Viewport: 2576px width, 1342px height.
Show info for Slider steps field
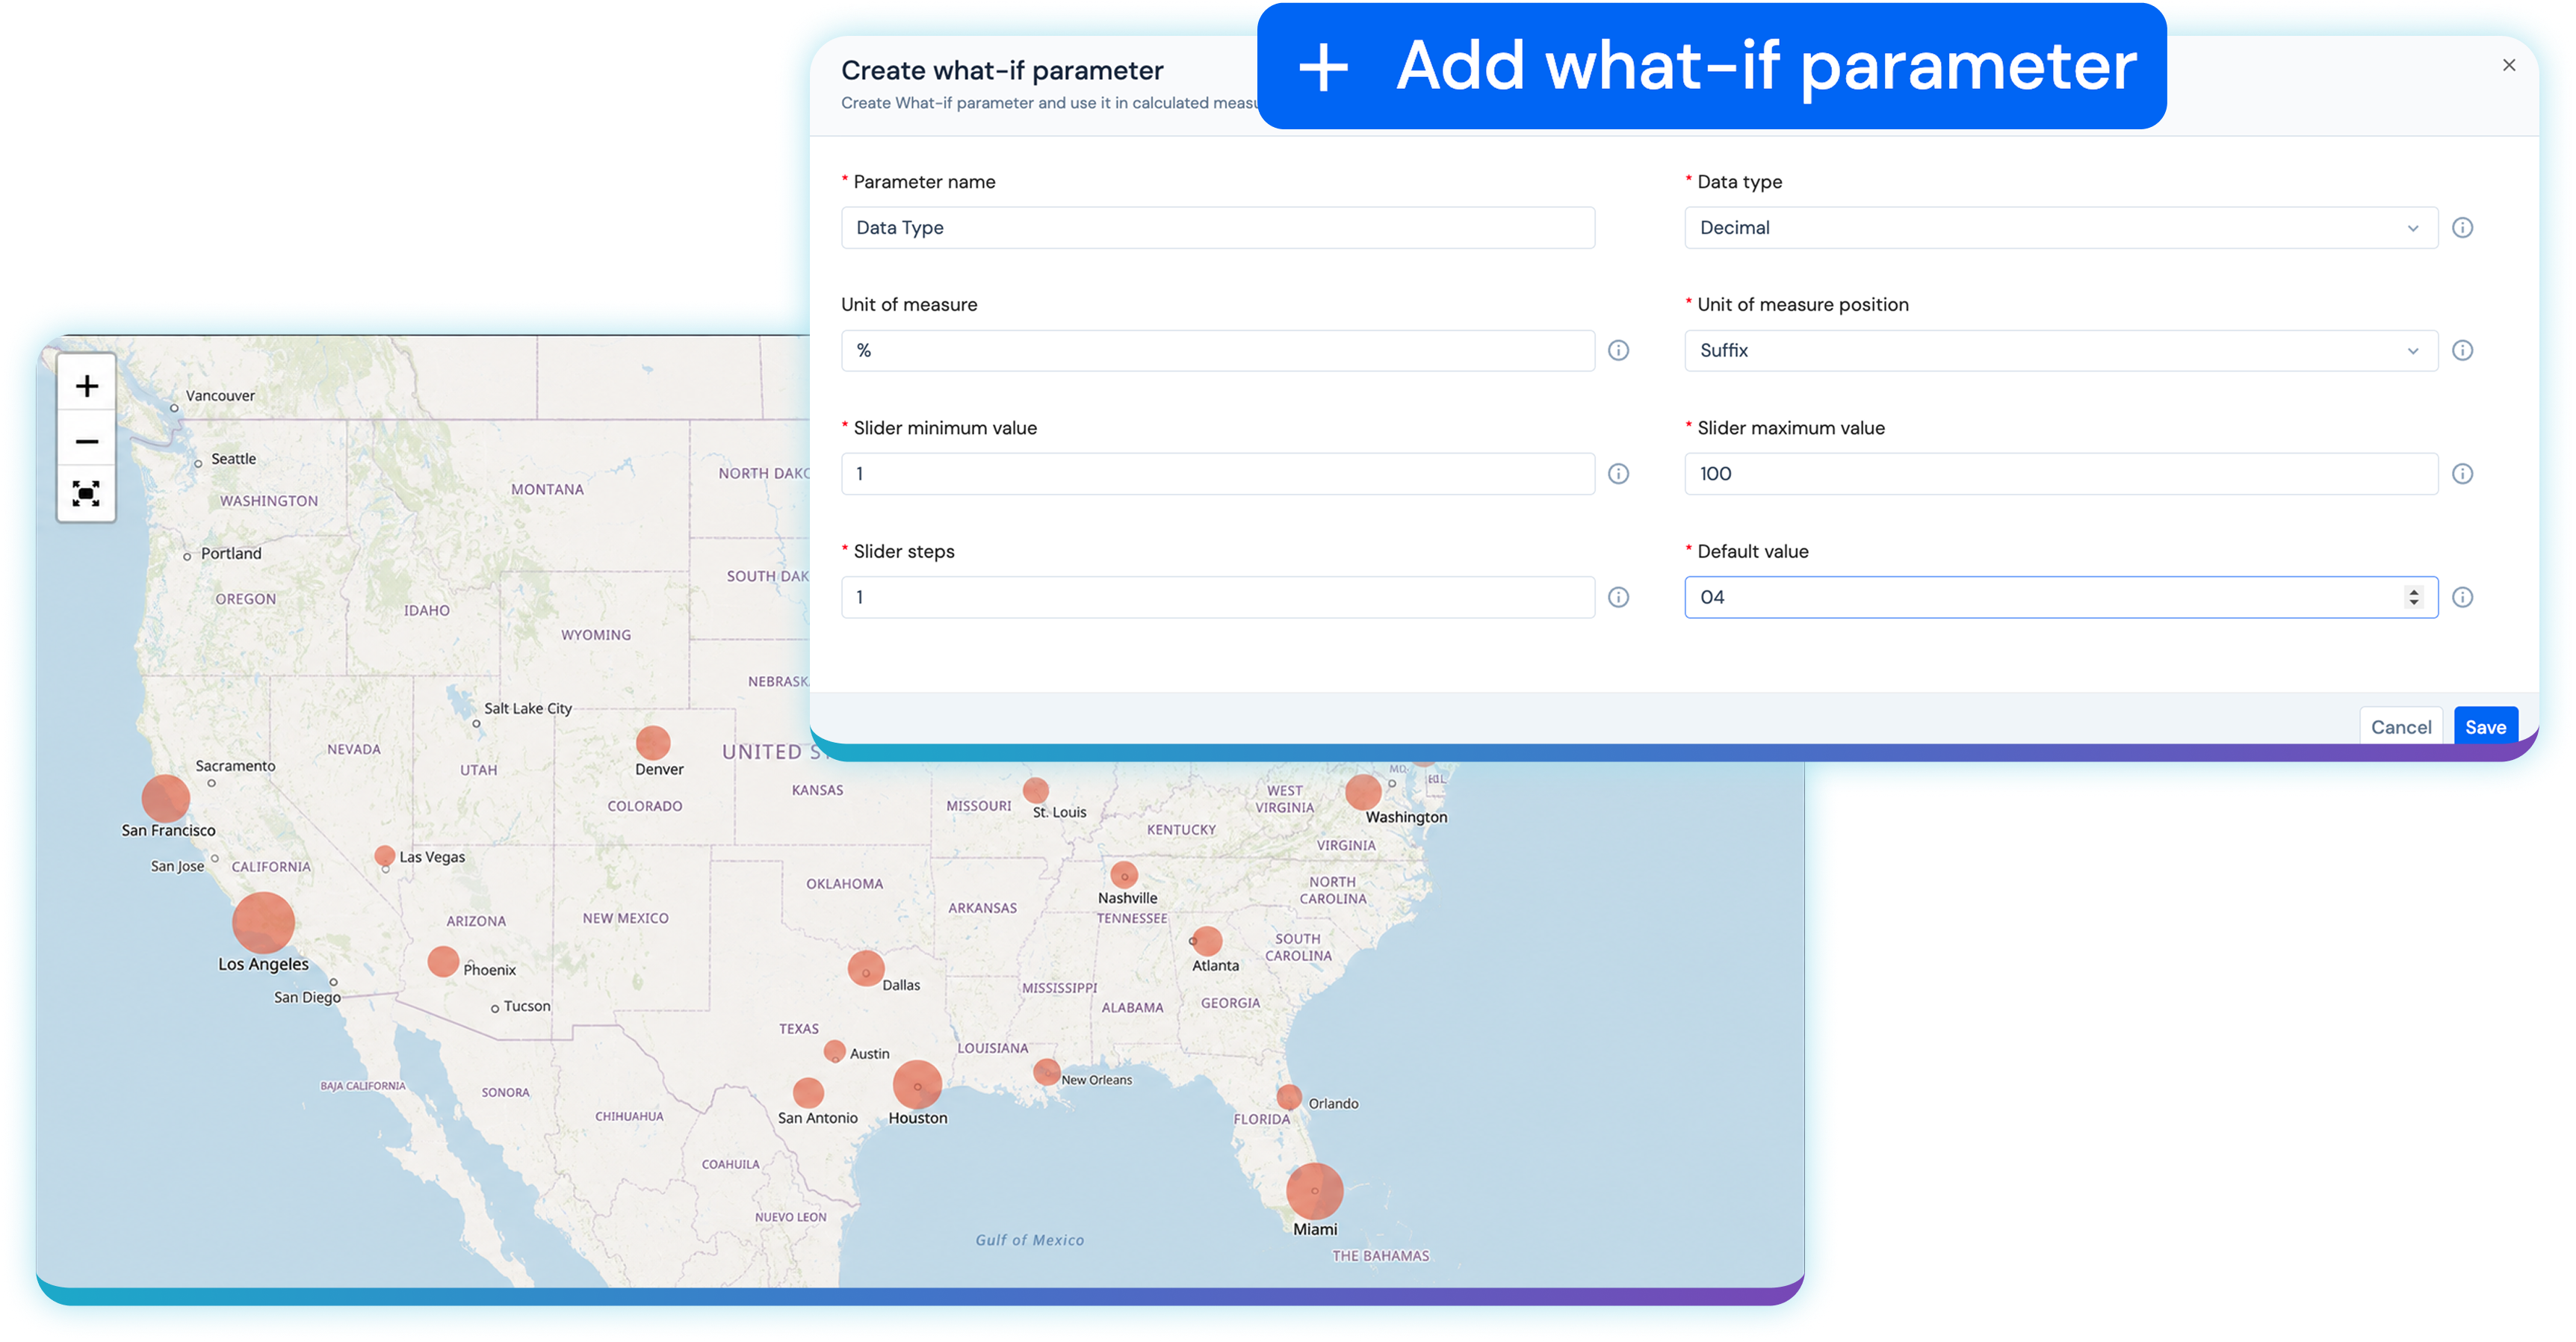(x=1618, y=598)
